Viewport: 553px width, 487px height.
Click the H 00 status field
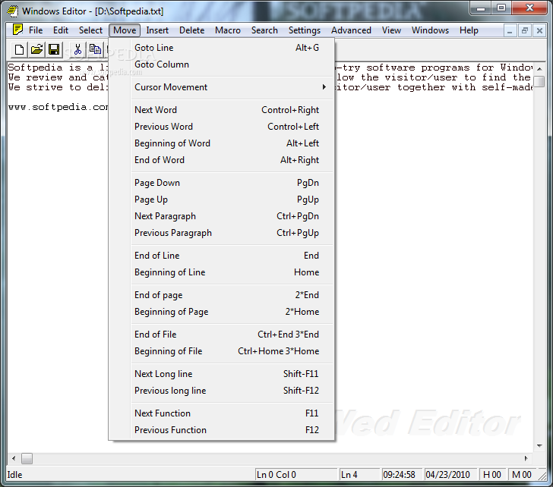pos(492,475)
